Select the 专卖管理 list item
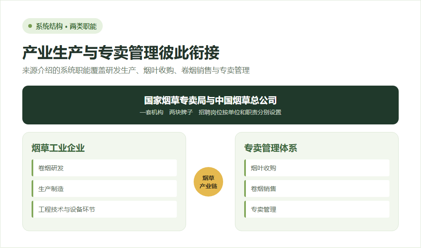The image size is (421, 248). [317, 209]
